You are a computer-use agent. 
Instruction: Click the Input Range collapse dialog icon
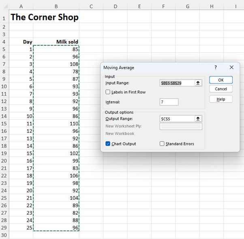coord(198,83)
